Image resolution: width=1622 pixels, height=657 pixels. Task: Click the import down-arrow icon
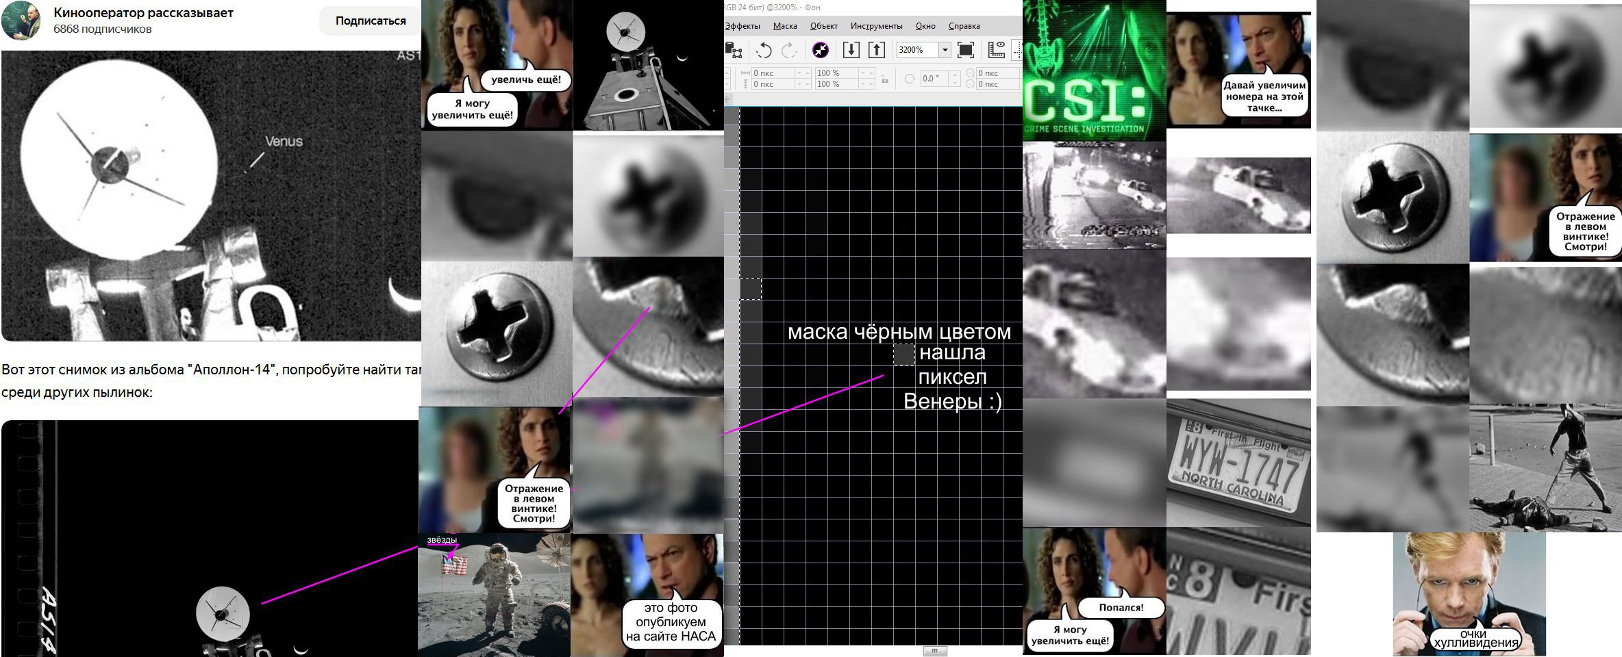point(851,50)
